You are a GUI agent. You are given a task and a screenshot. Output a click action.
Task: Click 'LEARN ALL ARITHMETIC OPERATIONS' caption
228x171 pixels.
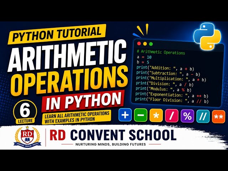coord(77,115)
